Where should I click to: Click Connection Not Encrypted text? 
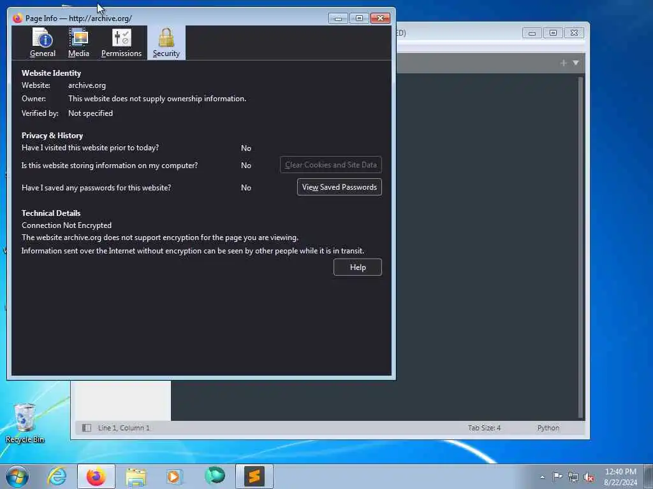pyautogui.click(x=66, y=225)
